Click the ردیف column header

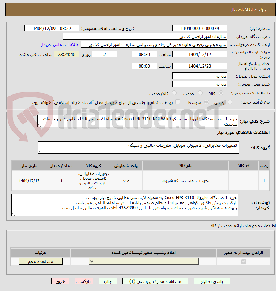pos(264,166)
